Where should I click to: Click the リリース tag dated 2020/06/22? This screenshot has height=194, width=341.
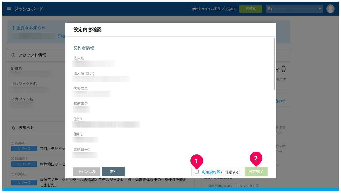tap(24, 149)
